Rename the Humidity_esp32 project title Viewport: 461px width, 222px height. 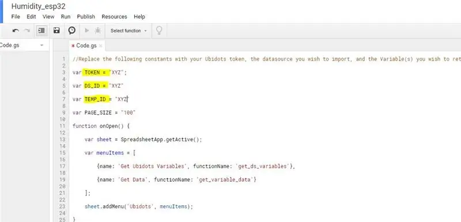tap(38, 6)
